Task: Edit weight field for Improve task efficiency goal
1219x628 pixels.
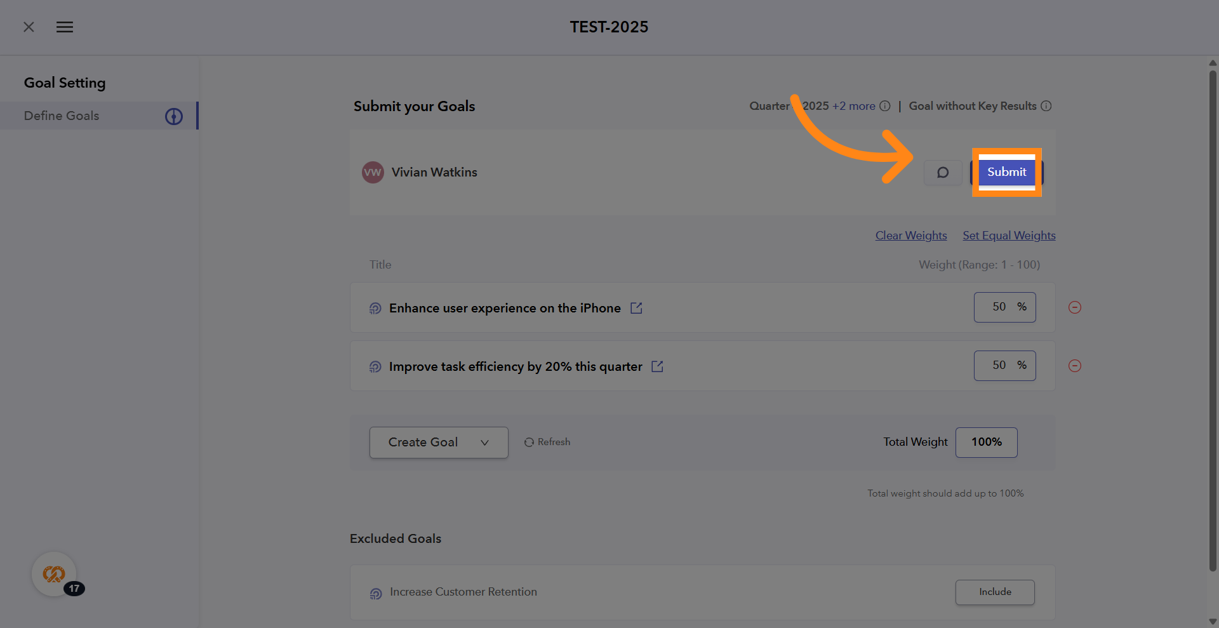Action: coord(1000,366)
